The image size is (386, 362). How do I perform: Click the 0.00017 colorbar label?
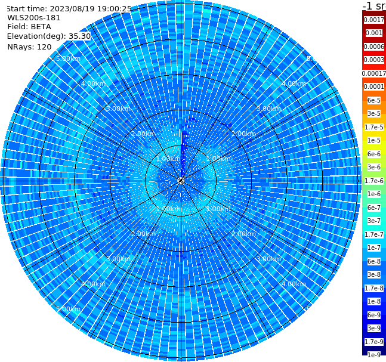374,73
